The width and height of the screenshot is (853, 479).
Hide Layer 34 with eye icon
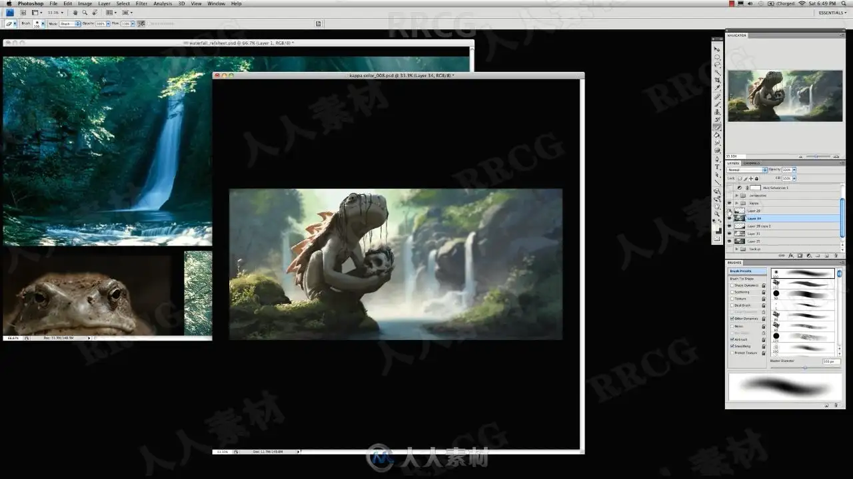pyautogui.click(x=729, y=218)
